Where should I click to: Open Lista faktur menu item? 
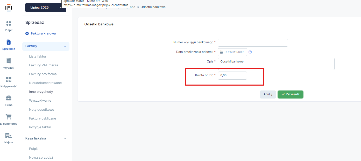pos(38,57)
